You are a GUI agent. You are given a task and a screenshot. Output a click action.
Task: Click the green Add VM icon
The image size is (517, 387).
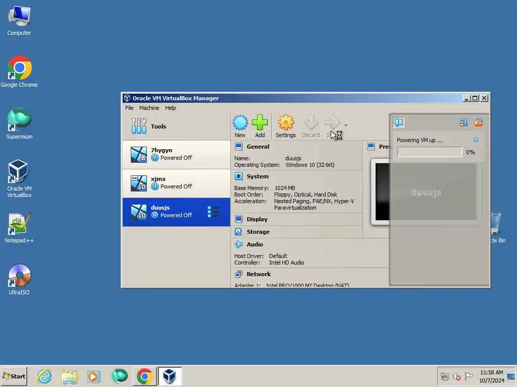pos(260,125)
